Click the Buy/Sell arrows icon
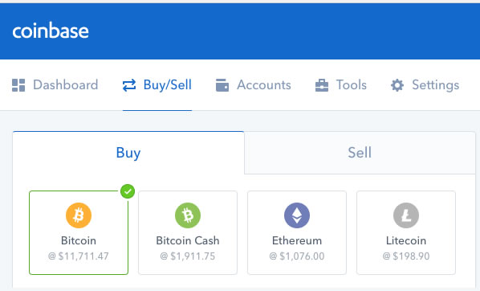Image resolution: width=480 pixels, height=291 pixels. 129,85
